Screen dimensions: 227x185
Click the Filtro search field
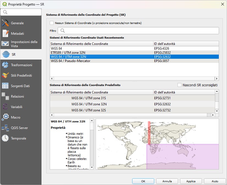138,31
